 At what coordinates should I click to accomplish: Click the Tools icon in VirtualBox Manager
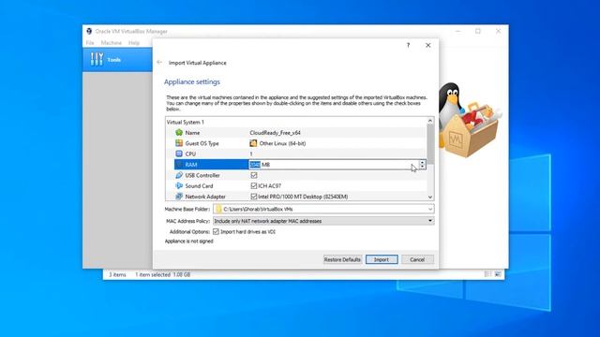point(97,59)
